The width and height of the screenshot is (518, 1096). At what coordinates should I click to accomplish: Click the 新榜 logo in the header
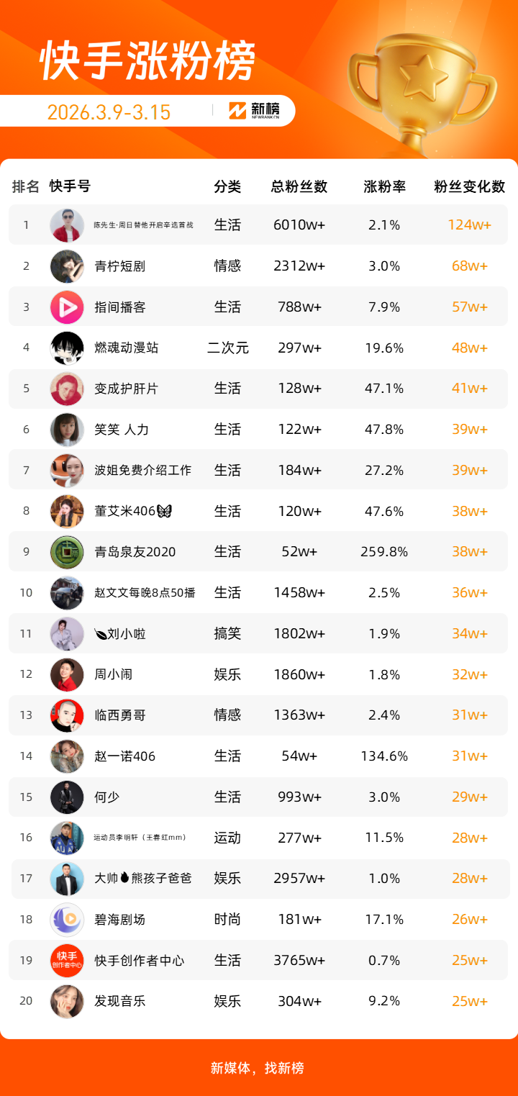(x=254, y=110)
